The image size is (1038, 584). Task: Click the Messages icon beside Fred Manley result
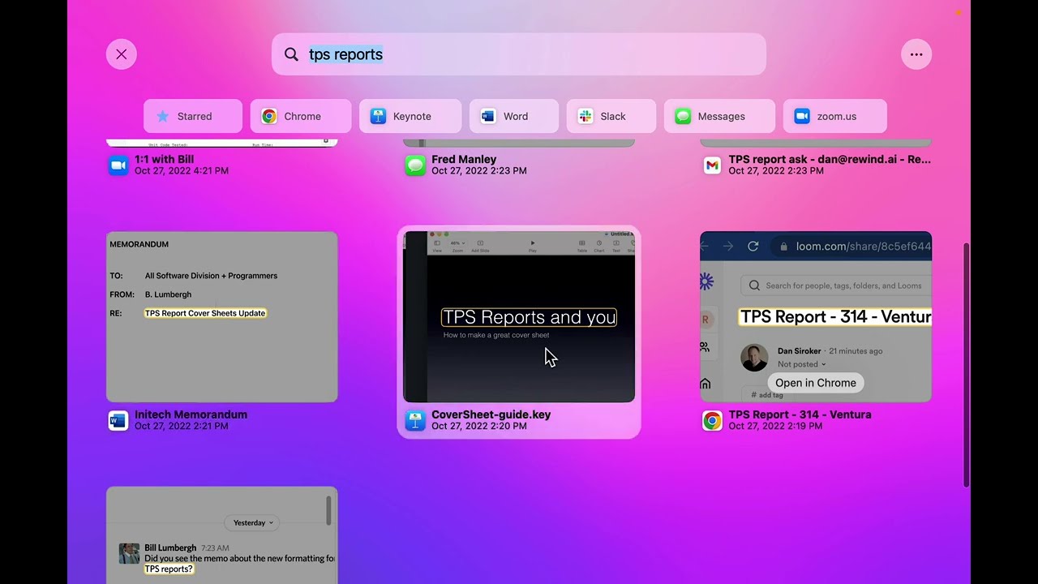point(415,165)
